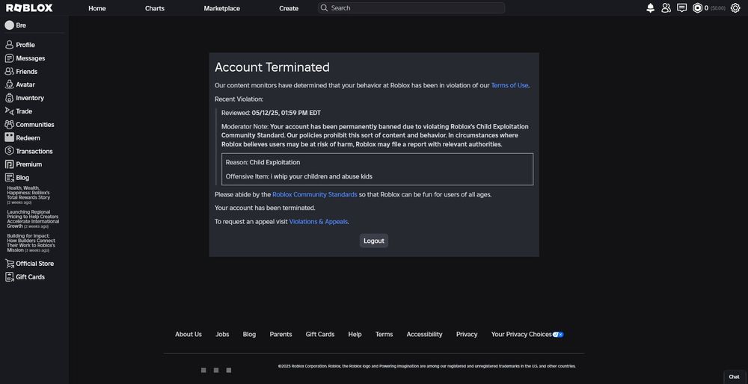The image size is (748, 384).
Task: Open Official Store sidebar label
Action: [x=35, y=264]
